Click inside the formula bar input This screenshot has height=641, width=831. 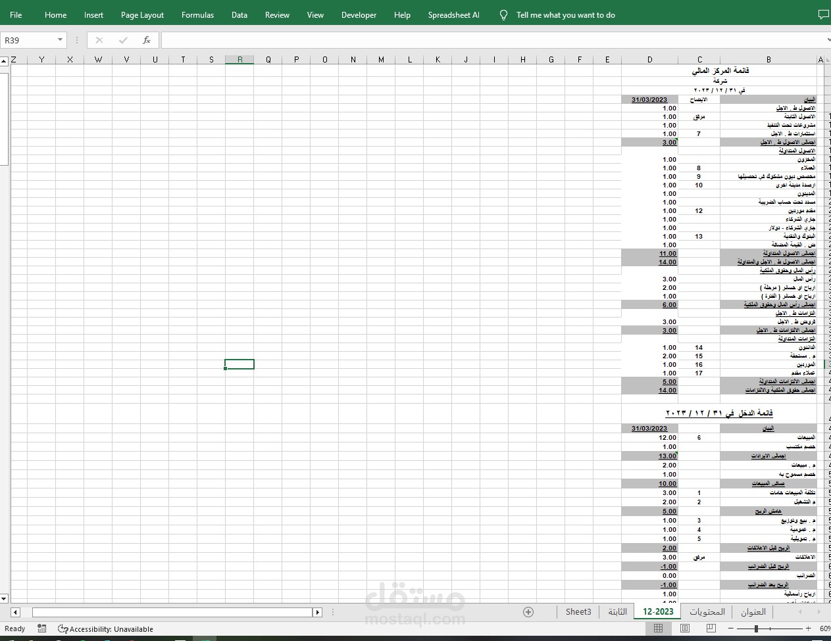click(x=492, y=40)
